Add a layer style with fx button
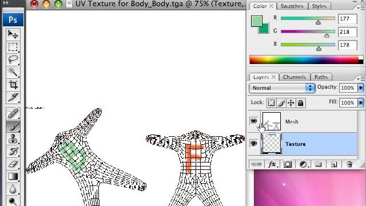 [x=272, y=164]
